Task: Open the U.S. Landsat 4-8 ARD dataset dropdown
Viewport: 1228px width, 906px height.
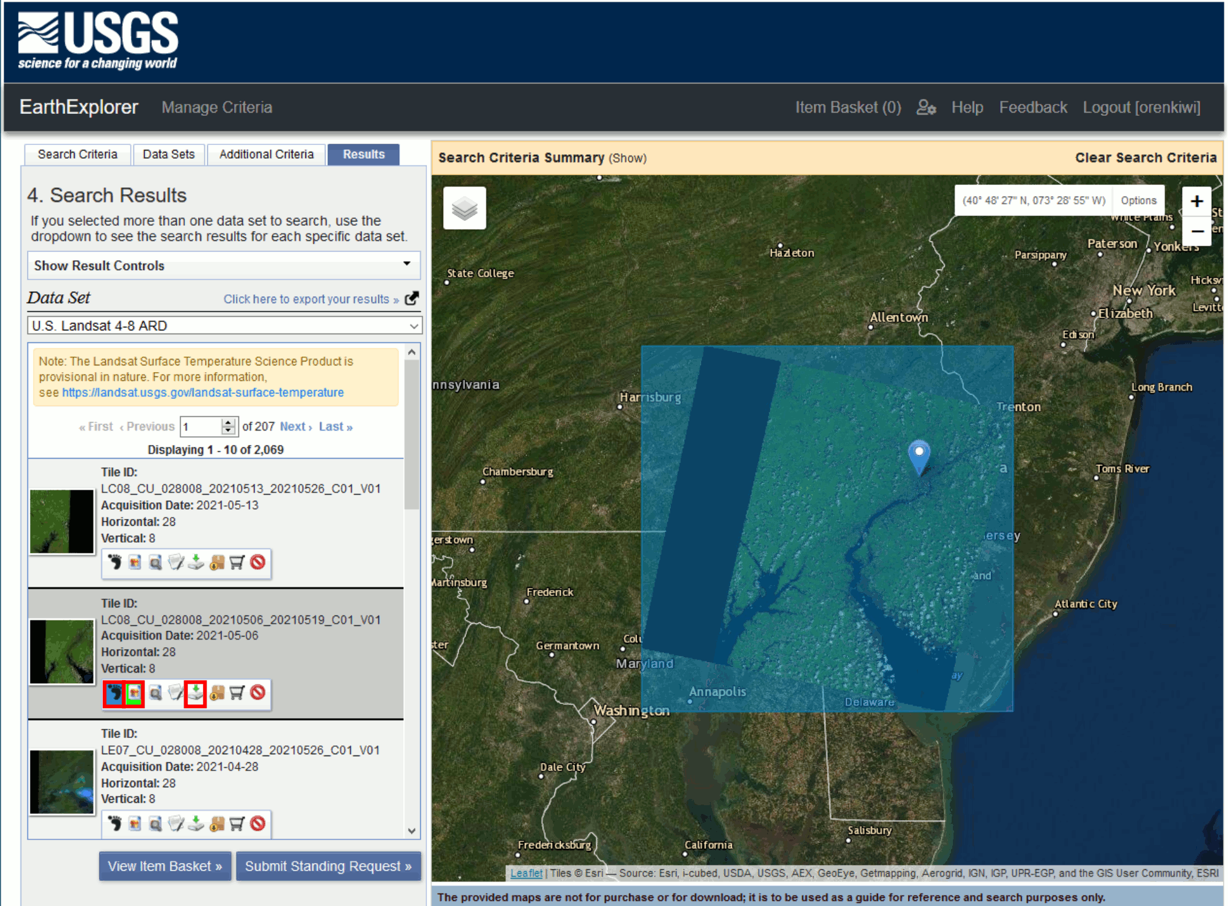Action: pos(225,325)
